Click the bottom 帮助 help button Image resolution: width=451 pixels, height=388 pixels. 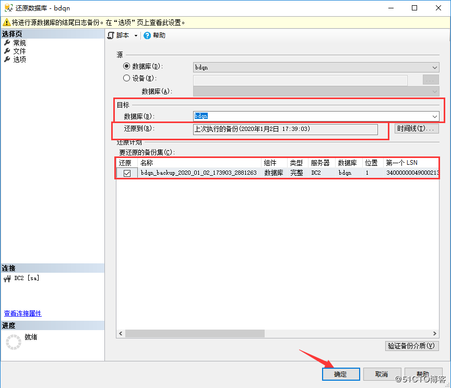(x=423, y=374)
